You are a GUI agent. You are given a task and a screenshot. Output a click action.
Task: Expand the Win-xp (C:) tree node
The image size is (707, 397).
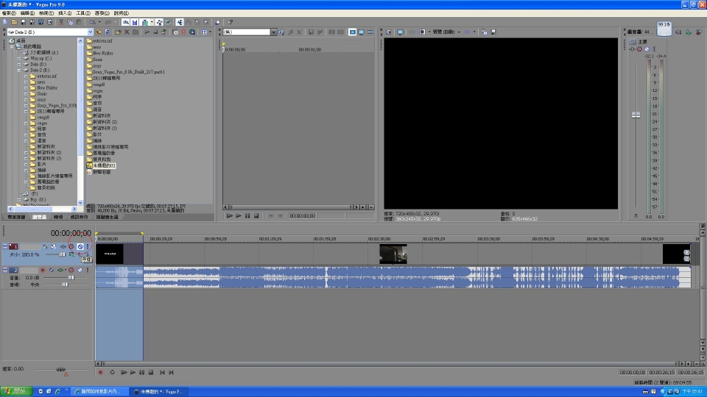pos(19,59)
